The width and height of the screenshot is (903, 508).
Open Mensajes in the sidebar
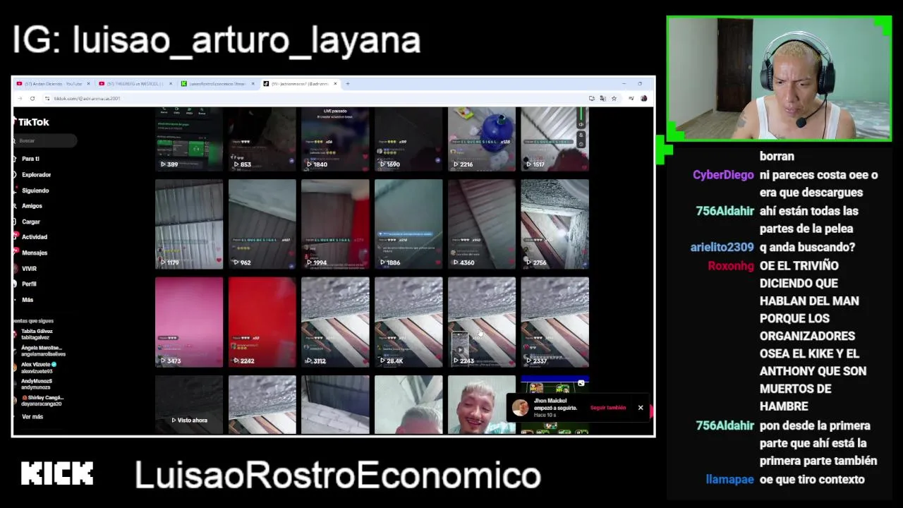coord(34,253)
